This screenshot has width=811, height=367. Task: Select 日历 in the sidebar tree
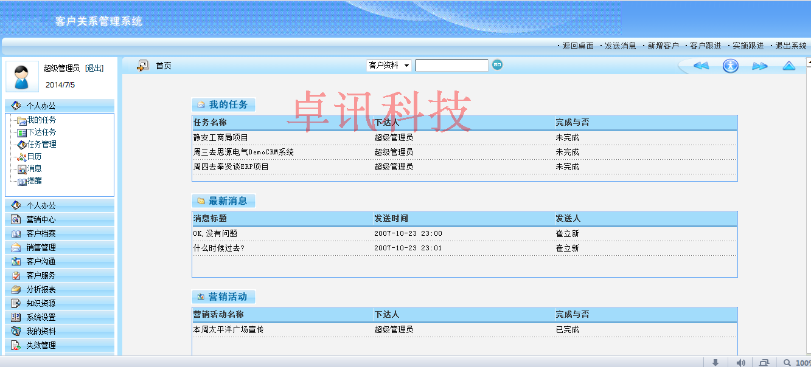(x=34, y=157)
